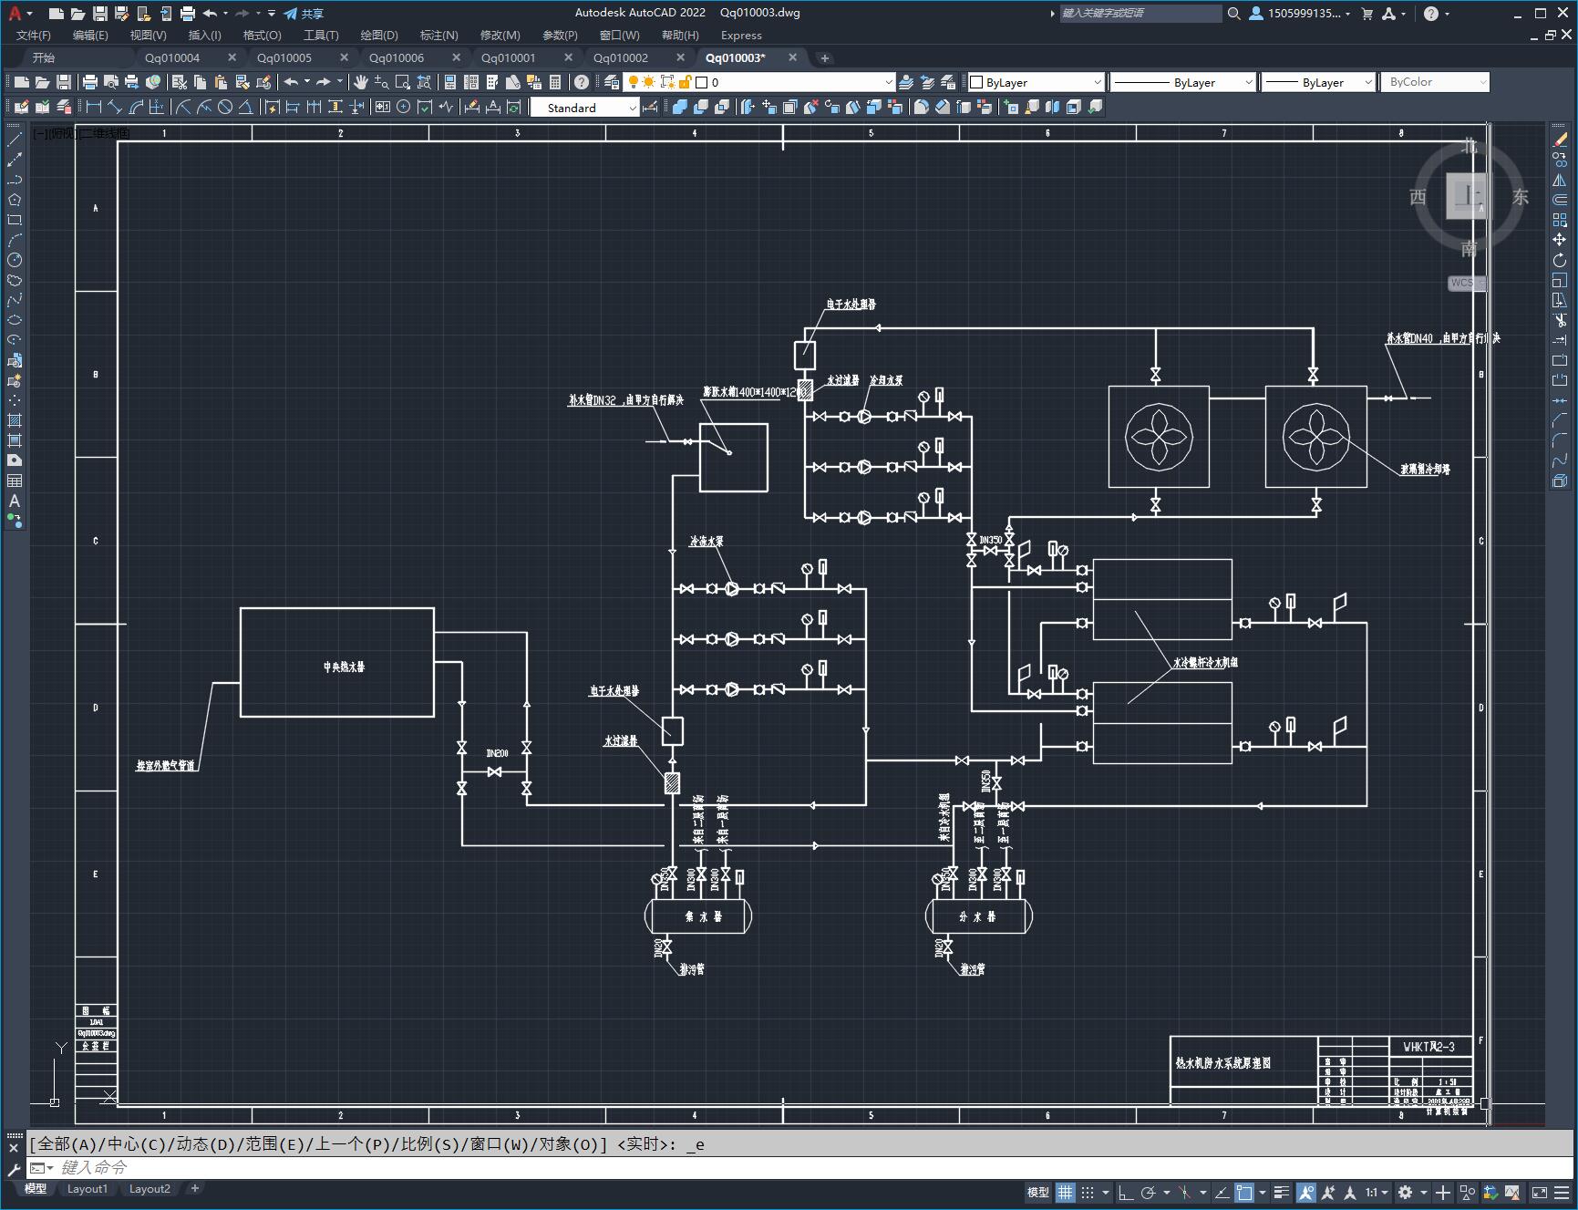Screen dimensions: 1578x1210
Task: Toggle object snap in status bar
Action: 1244,1192
